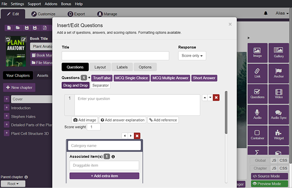Toggle Source Mode
The height and width of the screenshot is (188, 292).
coord(269,176)
